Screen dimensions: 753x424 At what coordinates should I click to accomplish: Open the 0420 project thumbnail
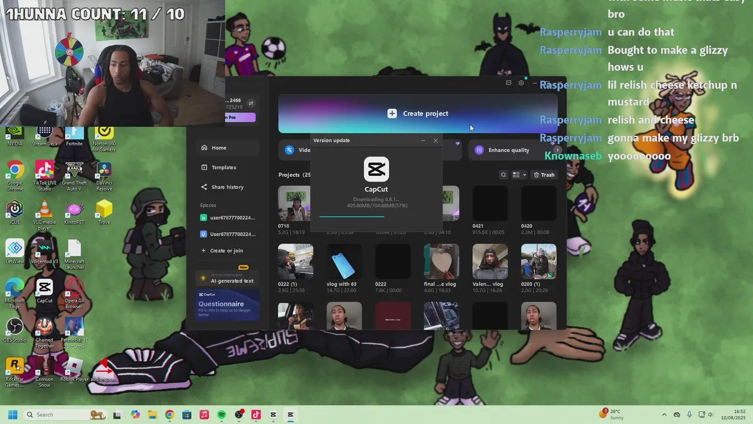coord(538,204)
